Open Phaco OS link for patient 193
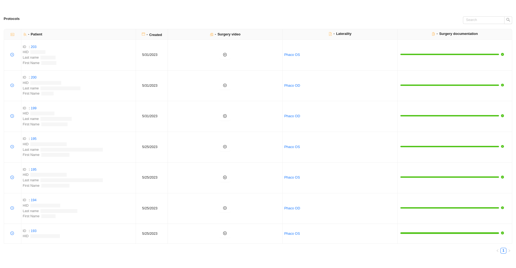 click(292, 234)
